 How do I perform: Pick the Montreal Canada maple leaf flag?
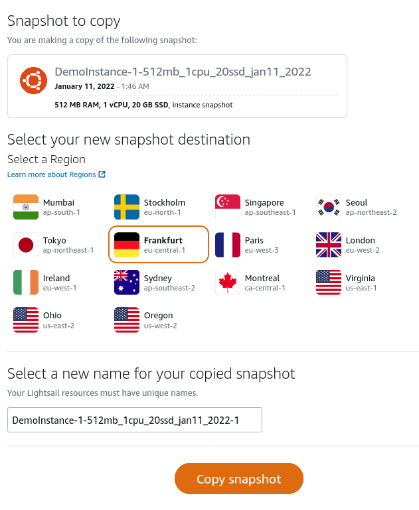(228, 283)
